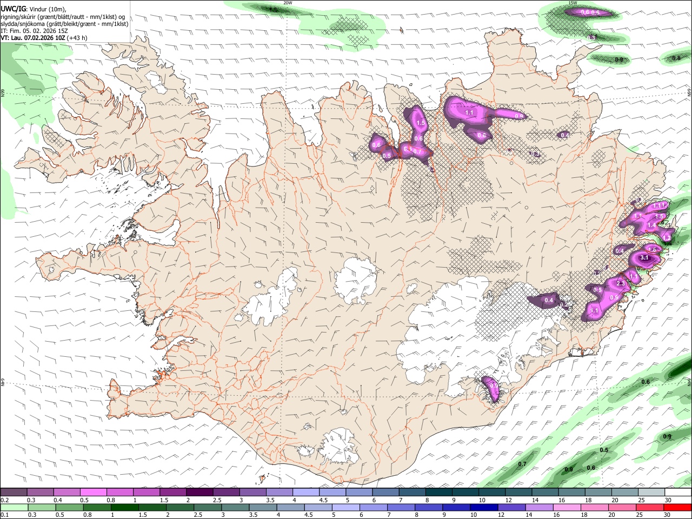Click the white 30 swatch in upper legend
Screen dimensions: 692x519
678,493
